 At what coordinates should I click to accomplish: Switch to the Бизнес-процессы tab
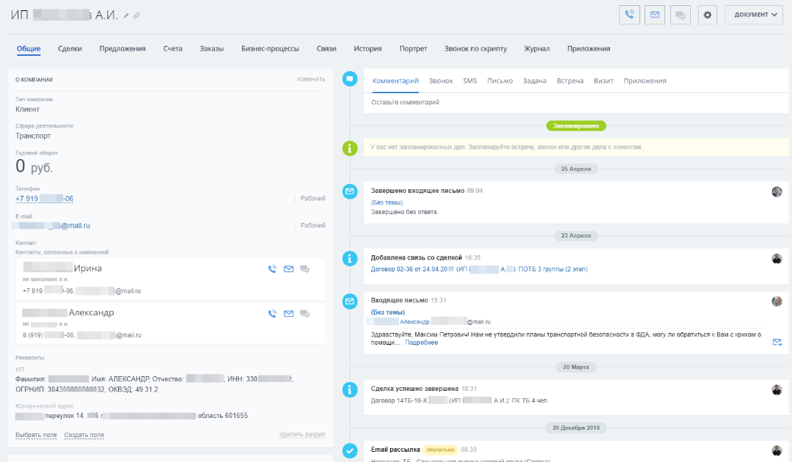pyautogui.click(x=270, y=48)
